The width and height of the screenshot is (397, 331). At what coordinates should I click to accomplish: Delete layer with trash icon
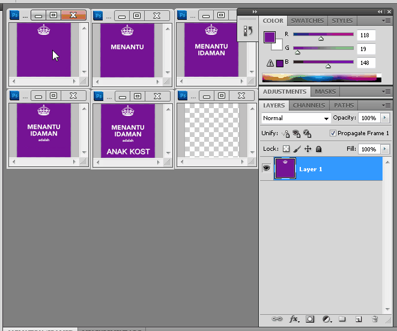[375, 319]
